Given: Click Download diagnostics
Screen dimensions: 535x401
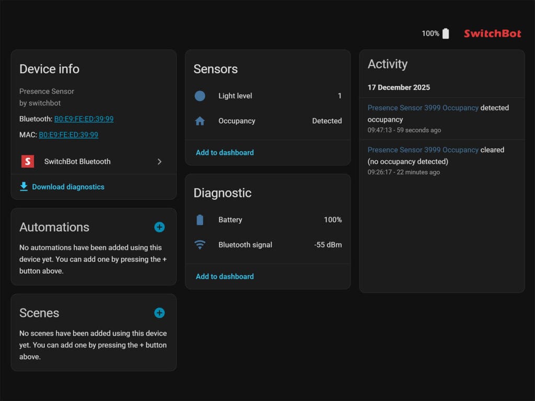Looking at the screenshot, I should (68, 186).
